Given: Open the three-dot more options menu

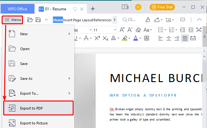Looking at the screenshot, I should coord(191,20).
